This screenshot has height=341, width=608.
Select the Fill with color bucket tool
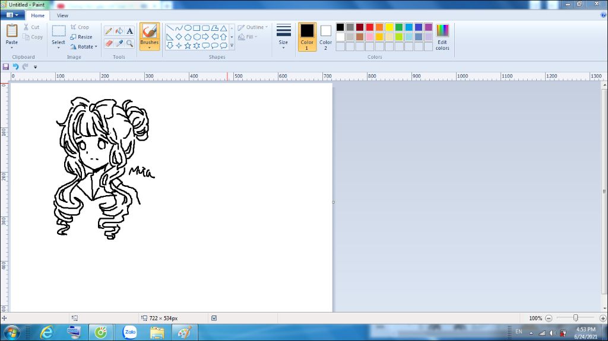[x=119, y=31]
